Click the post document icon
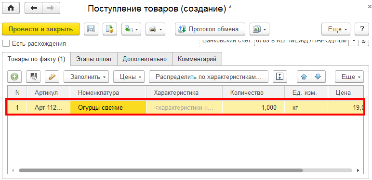The height and width of the screenshot is (180, 372). (110, 29)
